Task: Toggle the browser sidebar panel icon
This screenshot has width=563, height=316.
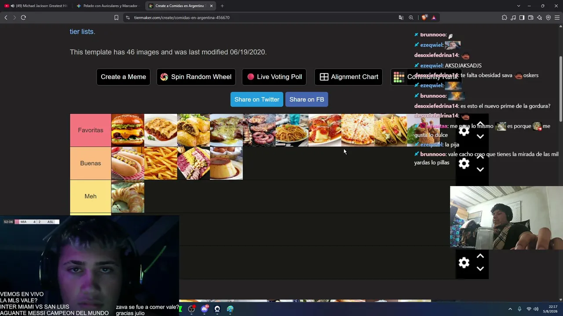Action: pos(522,18)
